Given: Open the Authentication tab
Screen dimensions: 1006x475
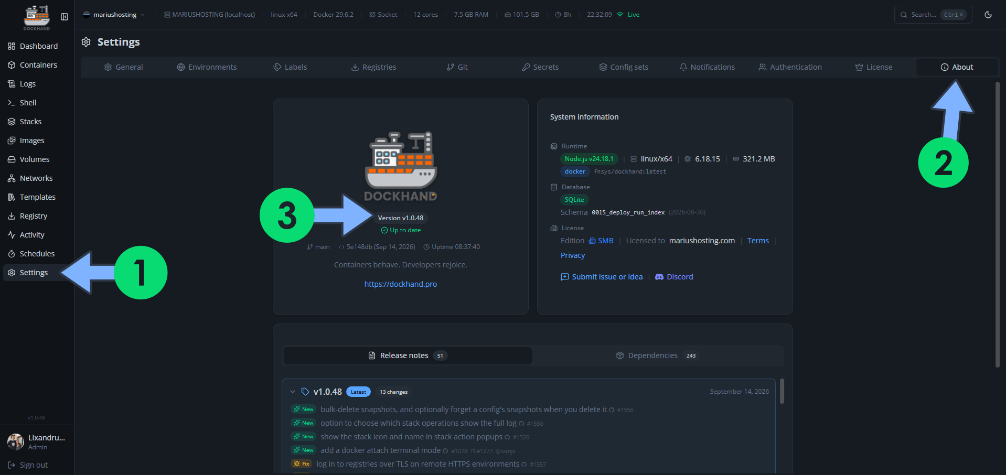Looking at the screenshot, I should click(790, 67).
